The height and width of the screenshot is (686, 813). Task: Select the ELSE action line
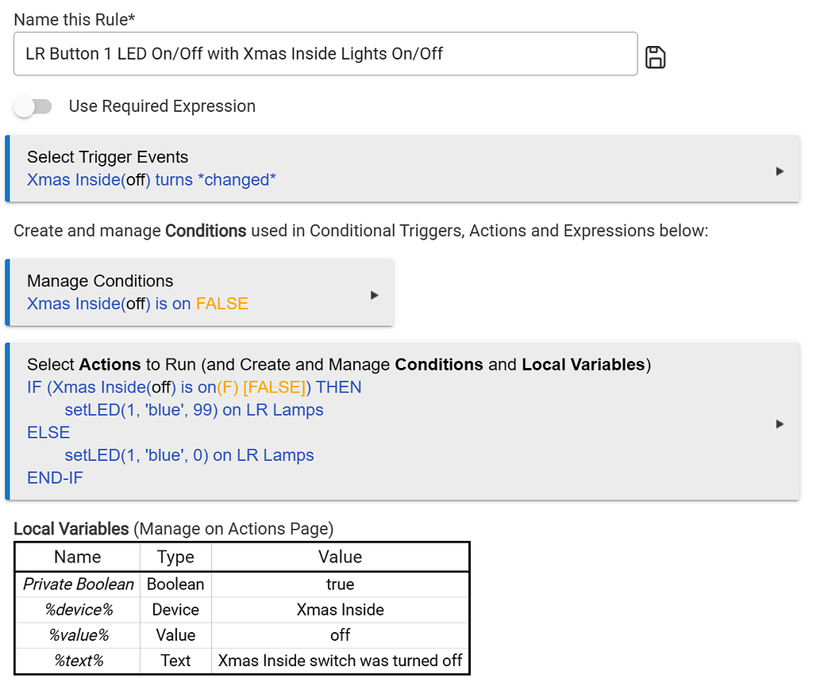[48, 432]
